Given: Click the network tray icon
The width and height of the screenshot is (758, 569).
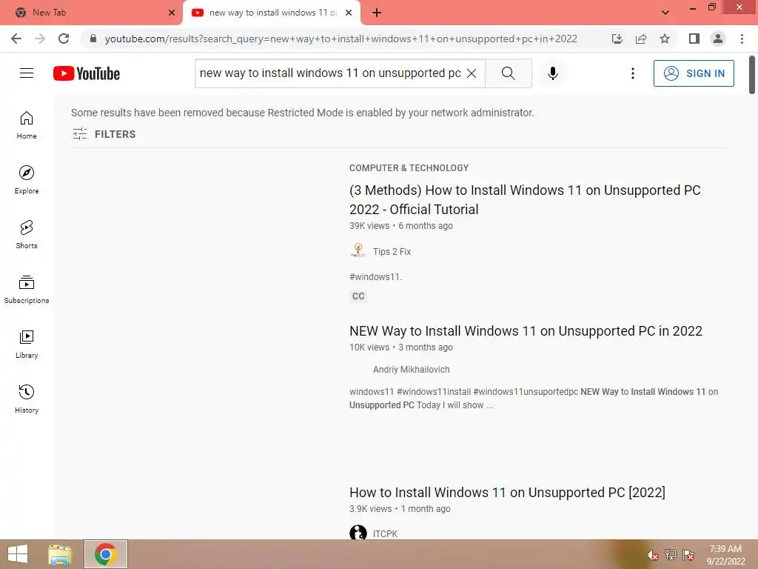Looking at the screenshot, I should point(671,555).
